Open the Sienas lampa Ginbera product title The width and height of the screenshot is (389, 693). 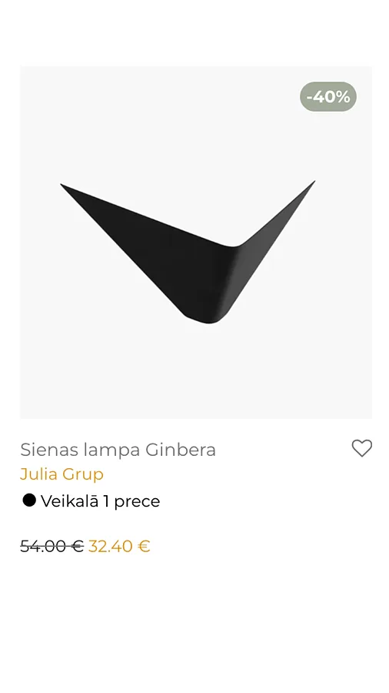click(118, 450)
